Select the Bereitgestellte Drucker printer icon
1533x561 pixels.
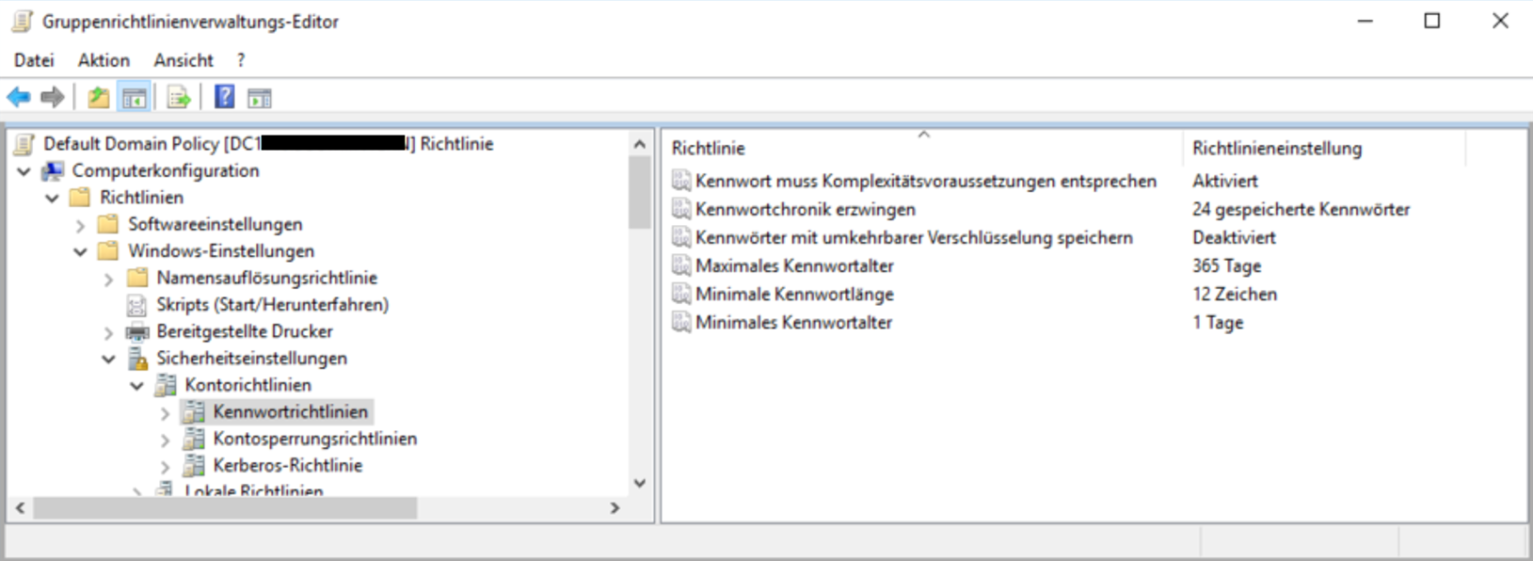point(137,332)
